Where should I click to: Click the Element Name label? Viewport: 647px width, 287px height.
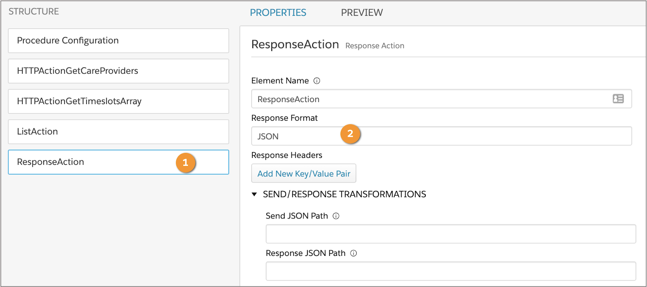(x=280, y=81)
